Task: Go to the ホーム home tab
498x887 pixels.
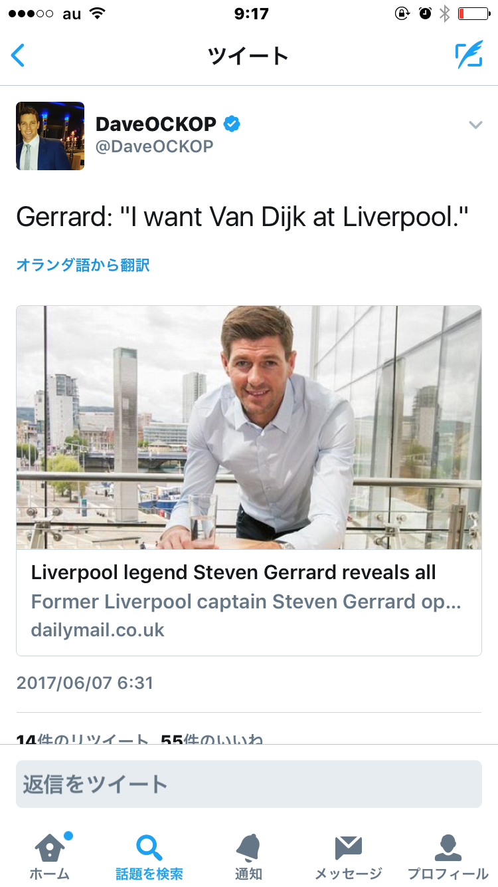Action: [x=50, y=856]
